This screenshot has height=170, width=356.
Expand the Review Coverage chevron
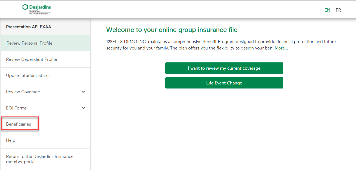pyautogui.click(x=83, y=92)
